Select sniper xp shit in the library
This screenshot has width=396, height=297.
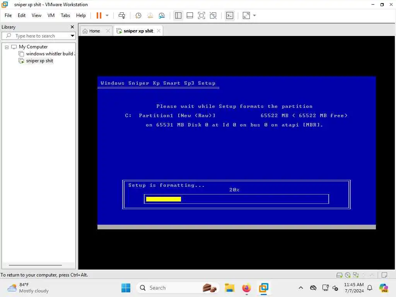tap(39, 61)
